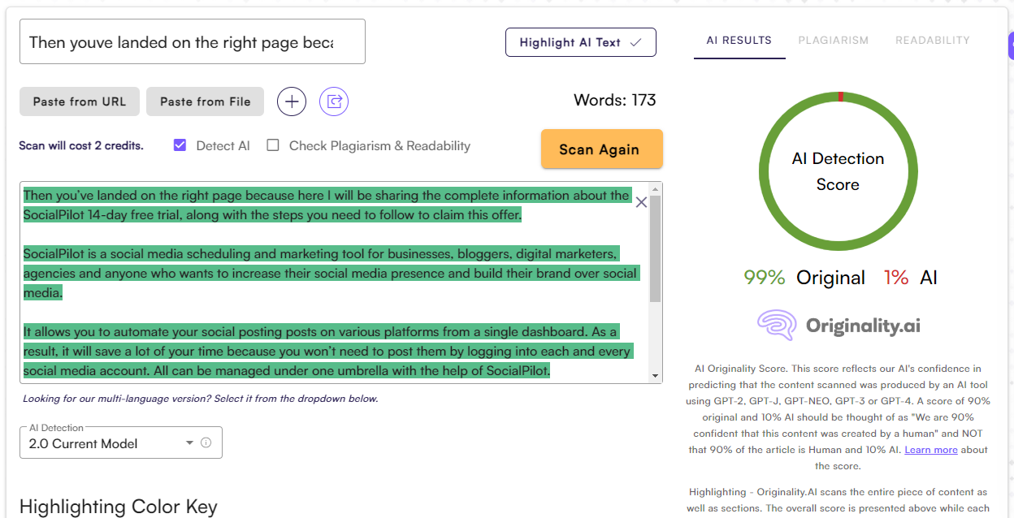
Task: Click the Paste from File button
Action: pyautogui.click(x=206, y=101)
